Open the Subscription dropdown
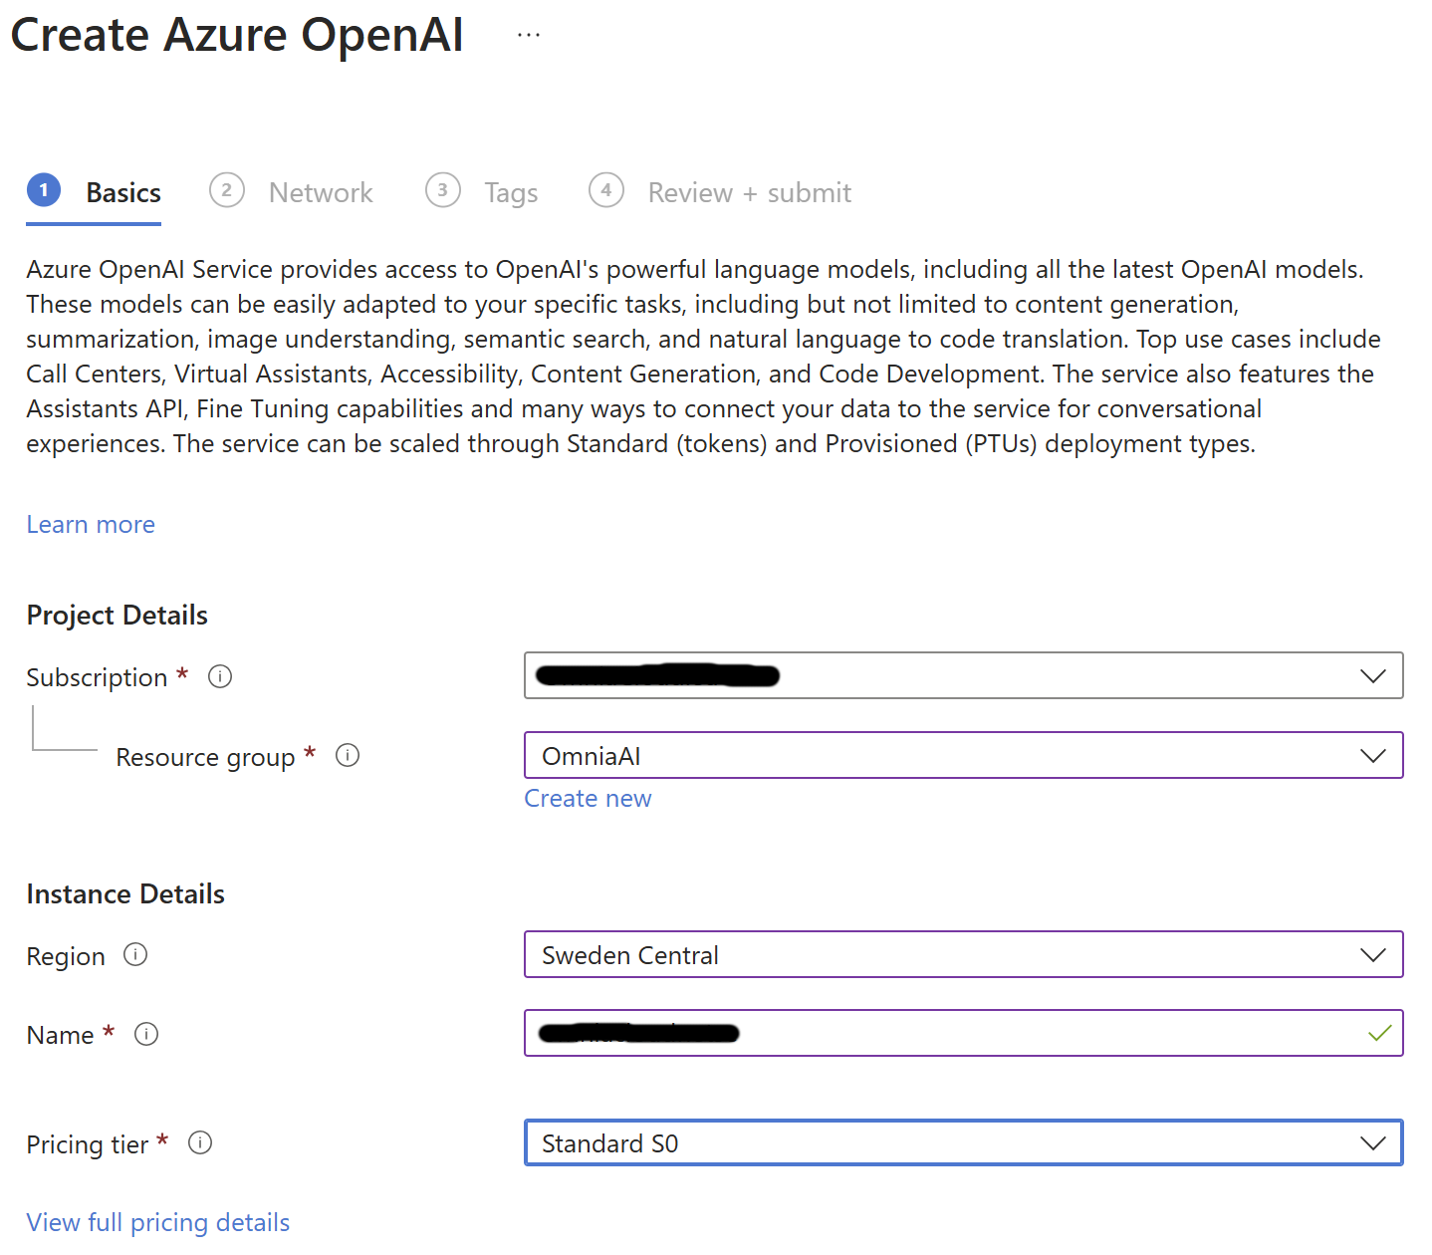1432x1255 pixels. click(963, 676)
